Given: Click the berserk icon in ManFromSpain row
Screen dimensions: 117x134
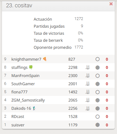Looking at the screenshot, I should [88, 76].
